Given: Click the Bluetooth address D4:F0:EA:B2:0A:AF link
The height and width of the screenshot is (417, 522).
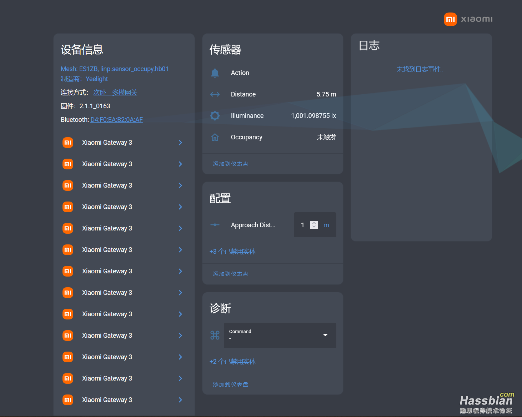Looking at the screenshot, I should coord(116,120).
